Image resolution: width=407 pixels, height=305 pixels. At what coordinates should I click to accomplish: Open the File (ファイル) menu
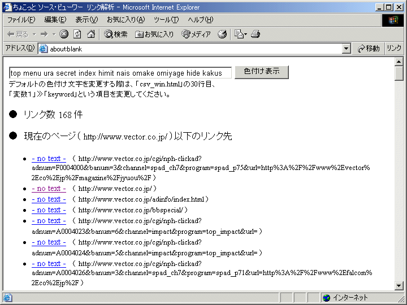click(21, 20)
